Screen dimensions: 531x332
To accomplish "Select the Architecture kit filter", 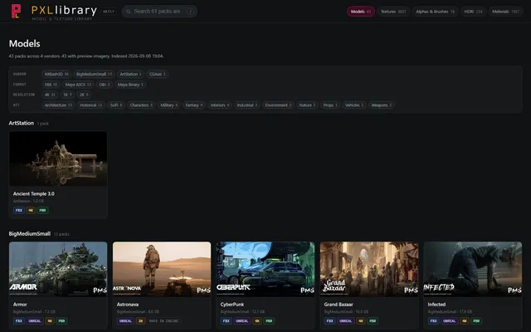I will pyautogui.click(x=58, y=105).
